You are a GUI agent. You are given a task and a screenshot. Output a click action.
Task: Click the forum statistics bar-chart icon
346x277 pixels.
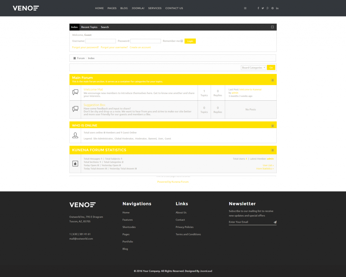click(75, 163)
